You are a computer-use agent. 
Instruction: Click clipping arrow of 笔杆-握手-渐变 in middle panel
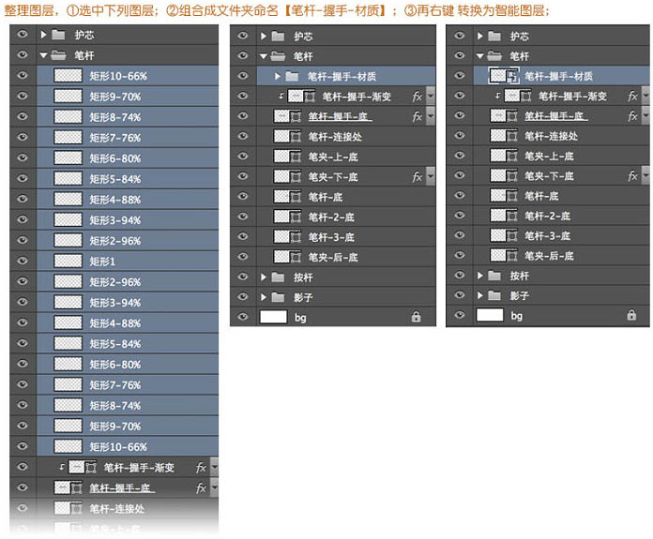281,97
